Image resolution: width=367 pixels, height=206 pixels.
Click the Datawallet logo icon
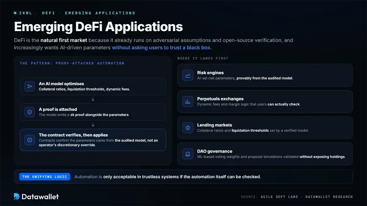(17, 196)
